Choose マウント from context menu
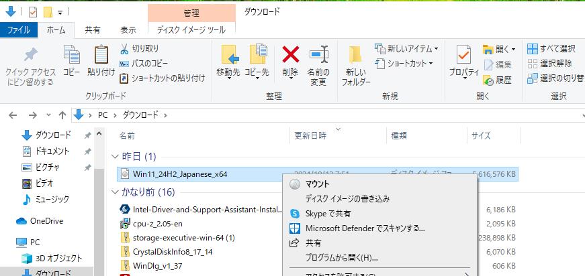 pyautogui.click(x=379, y=184)
